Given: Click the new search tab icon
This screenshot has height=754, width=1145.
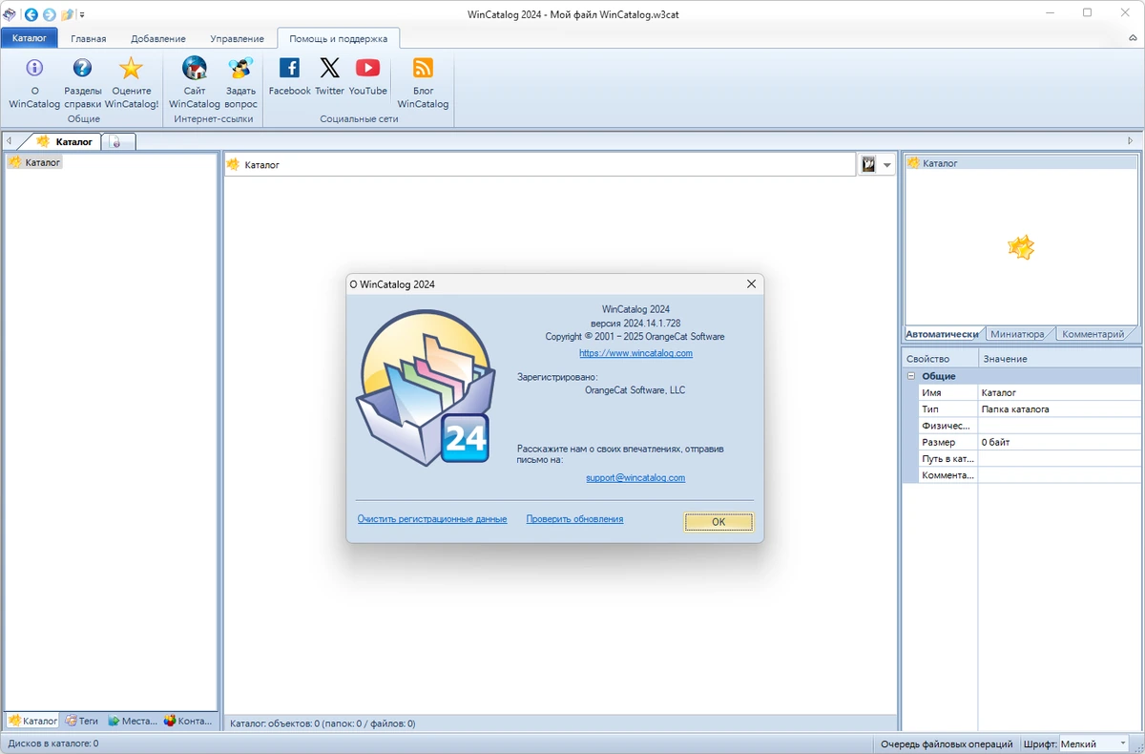Looking at the screenshot, I should 116,141.
